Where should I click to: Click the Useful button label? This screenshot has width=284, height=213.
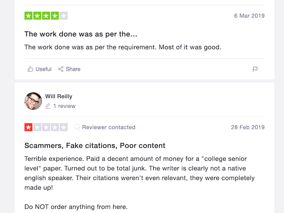[x=43, y=69]
